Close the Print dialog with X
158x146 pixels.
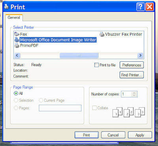point(149,7)
